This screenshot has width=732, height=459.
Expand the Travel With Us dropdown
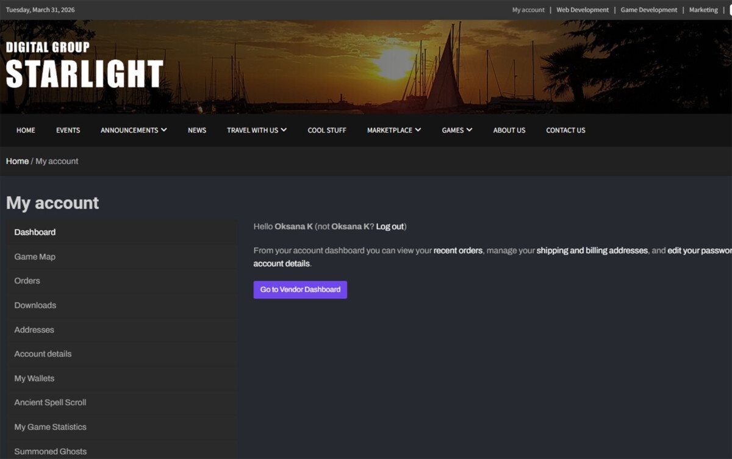click(x=256, y=130)
